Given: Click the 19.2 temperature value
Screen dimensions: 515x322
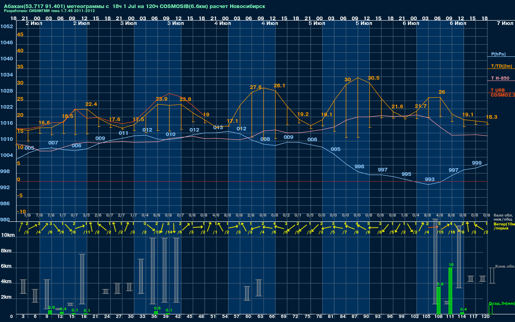Looking at the screenshot, I should tap(303, 114).
